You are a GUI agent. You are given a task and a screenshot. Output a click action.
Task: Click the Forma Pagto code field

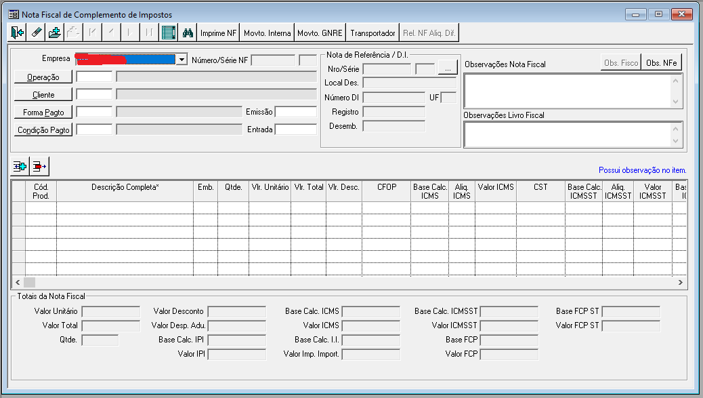[x=94, y=112]
